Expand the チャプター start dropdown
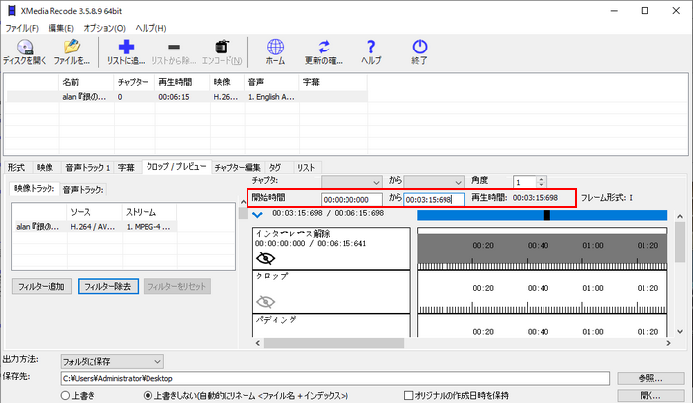Screen dimensions: 693x403 (375, 182)
